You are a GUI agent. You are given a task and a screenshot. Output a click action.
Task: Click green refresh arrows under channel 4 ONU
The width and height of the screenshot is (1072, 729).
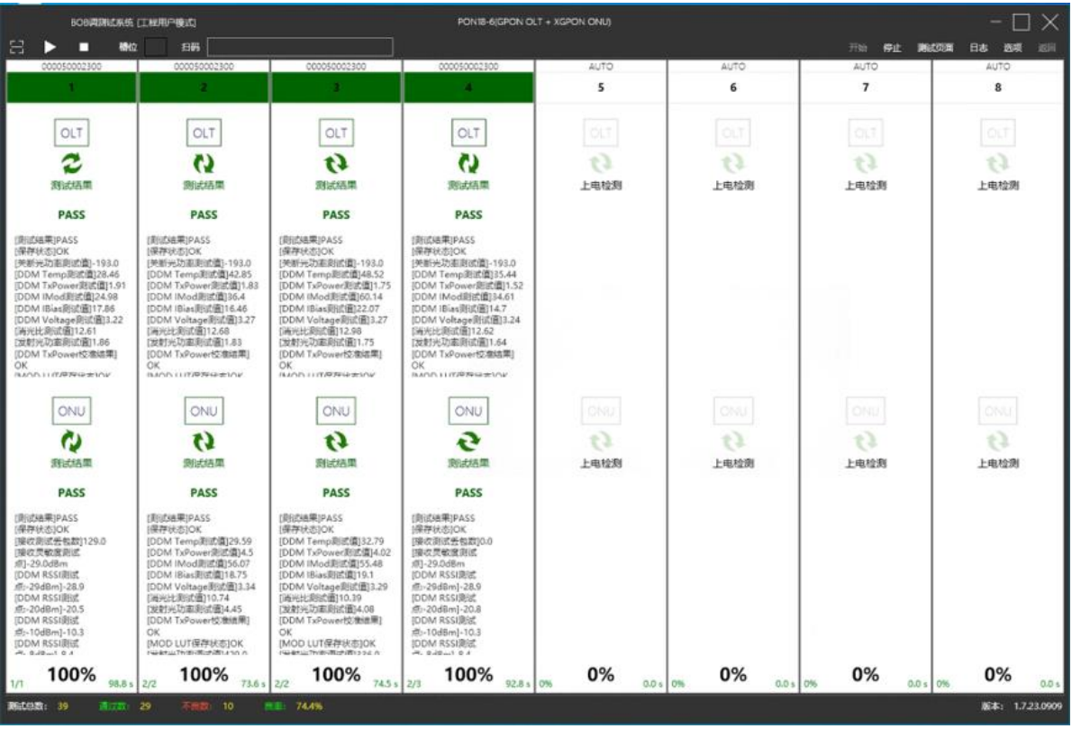(468, 441)
